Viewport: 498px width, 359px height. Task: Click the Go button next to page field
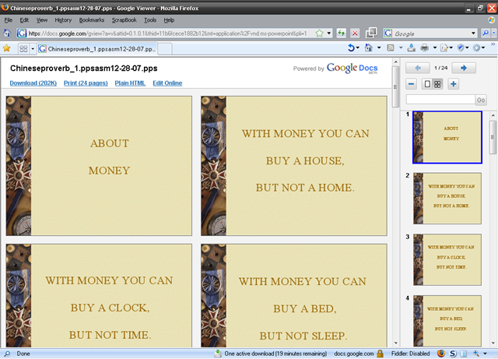tap(481, 100)
